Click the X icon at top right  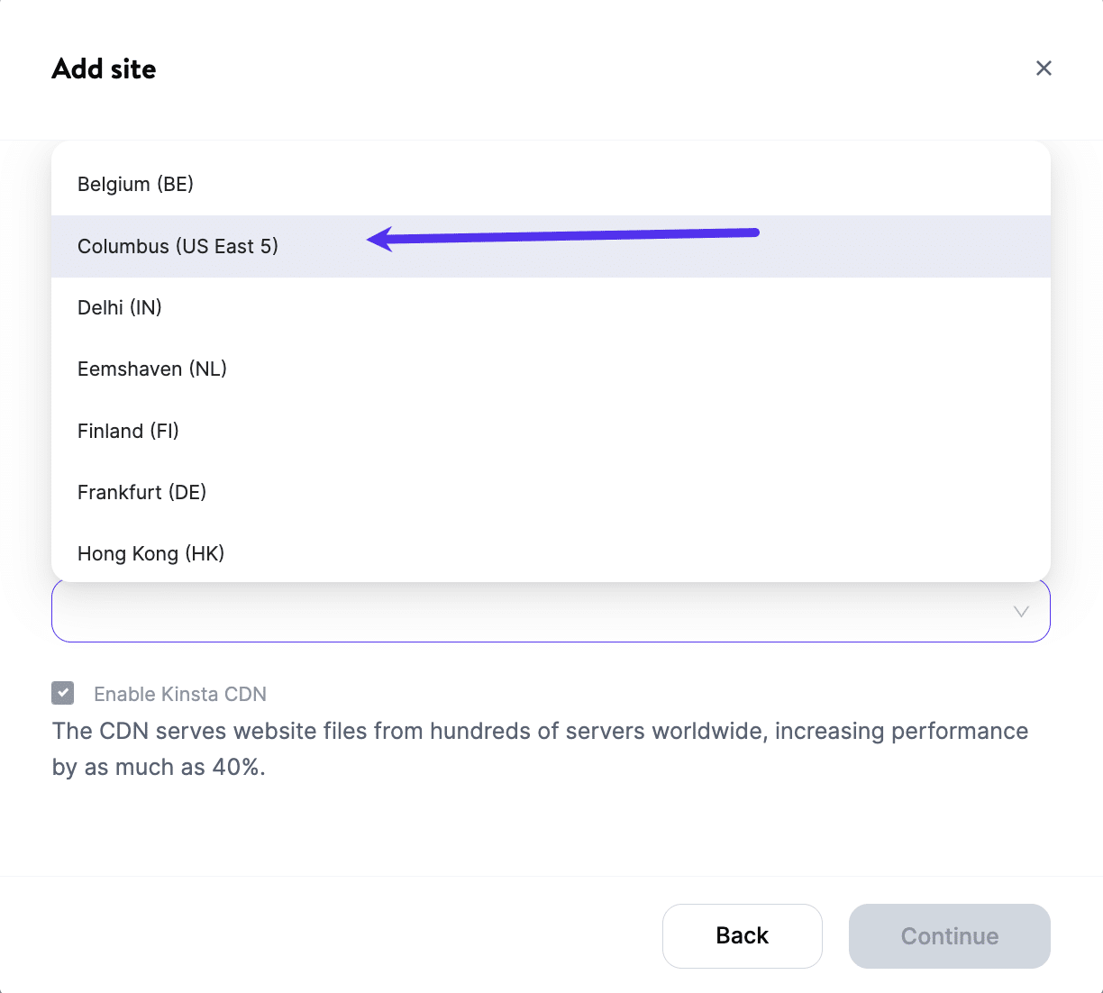pos(1044,68)
